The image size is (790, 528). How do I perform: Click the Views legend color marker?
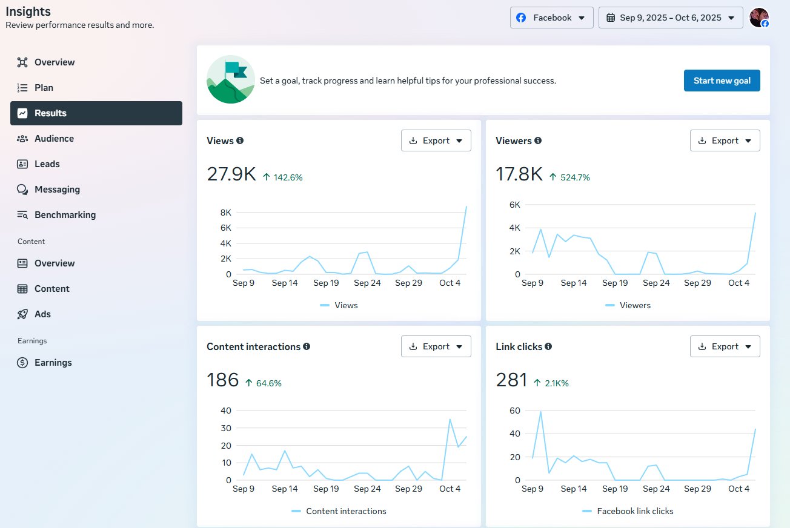tap(325, 305)
